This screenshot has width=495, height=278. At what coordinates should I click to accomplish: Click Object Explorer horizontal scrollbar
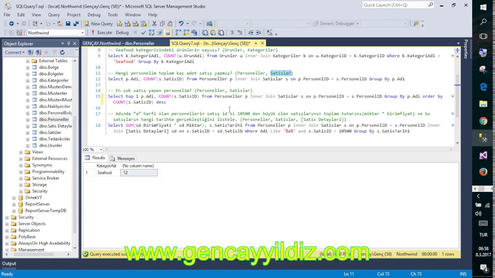click(x=36, y=254)
